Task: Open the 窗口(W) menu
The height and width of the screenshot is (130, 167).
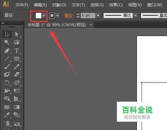Action: click(x=155, y=5)
